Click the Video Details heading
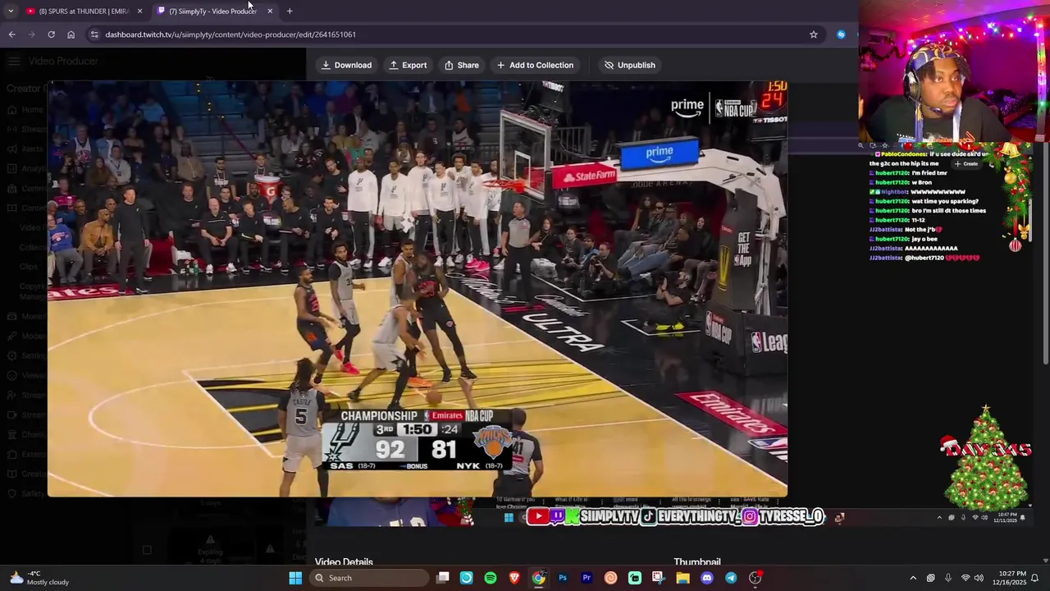1050x591 pixels. [x=344, y=562]
